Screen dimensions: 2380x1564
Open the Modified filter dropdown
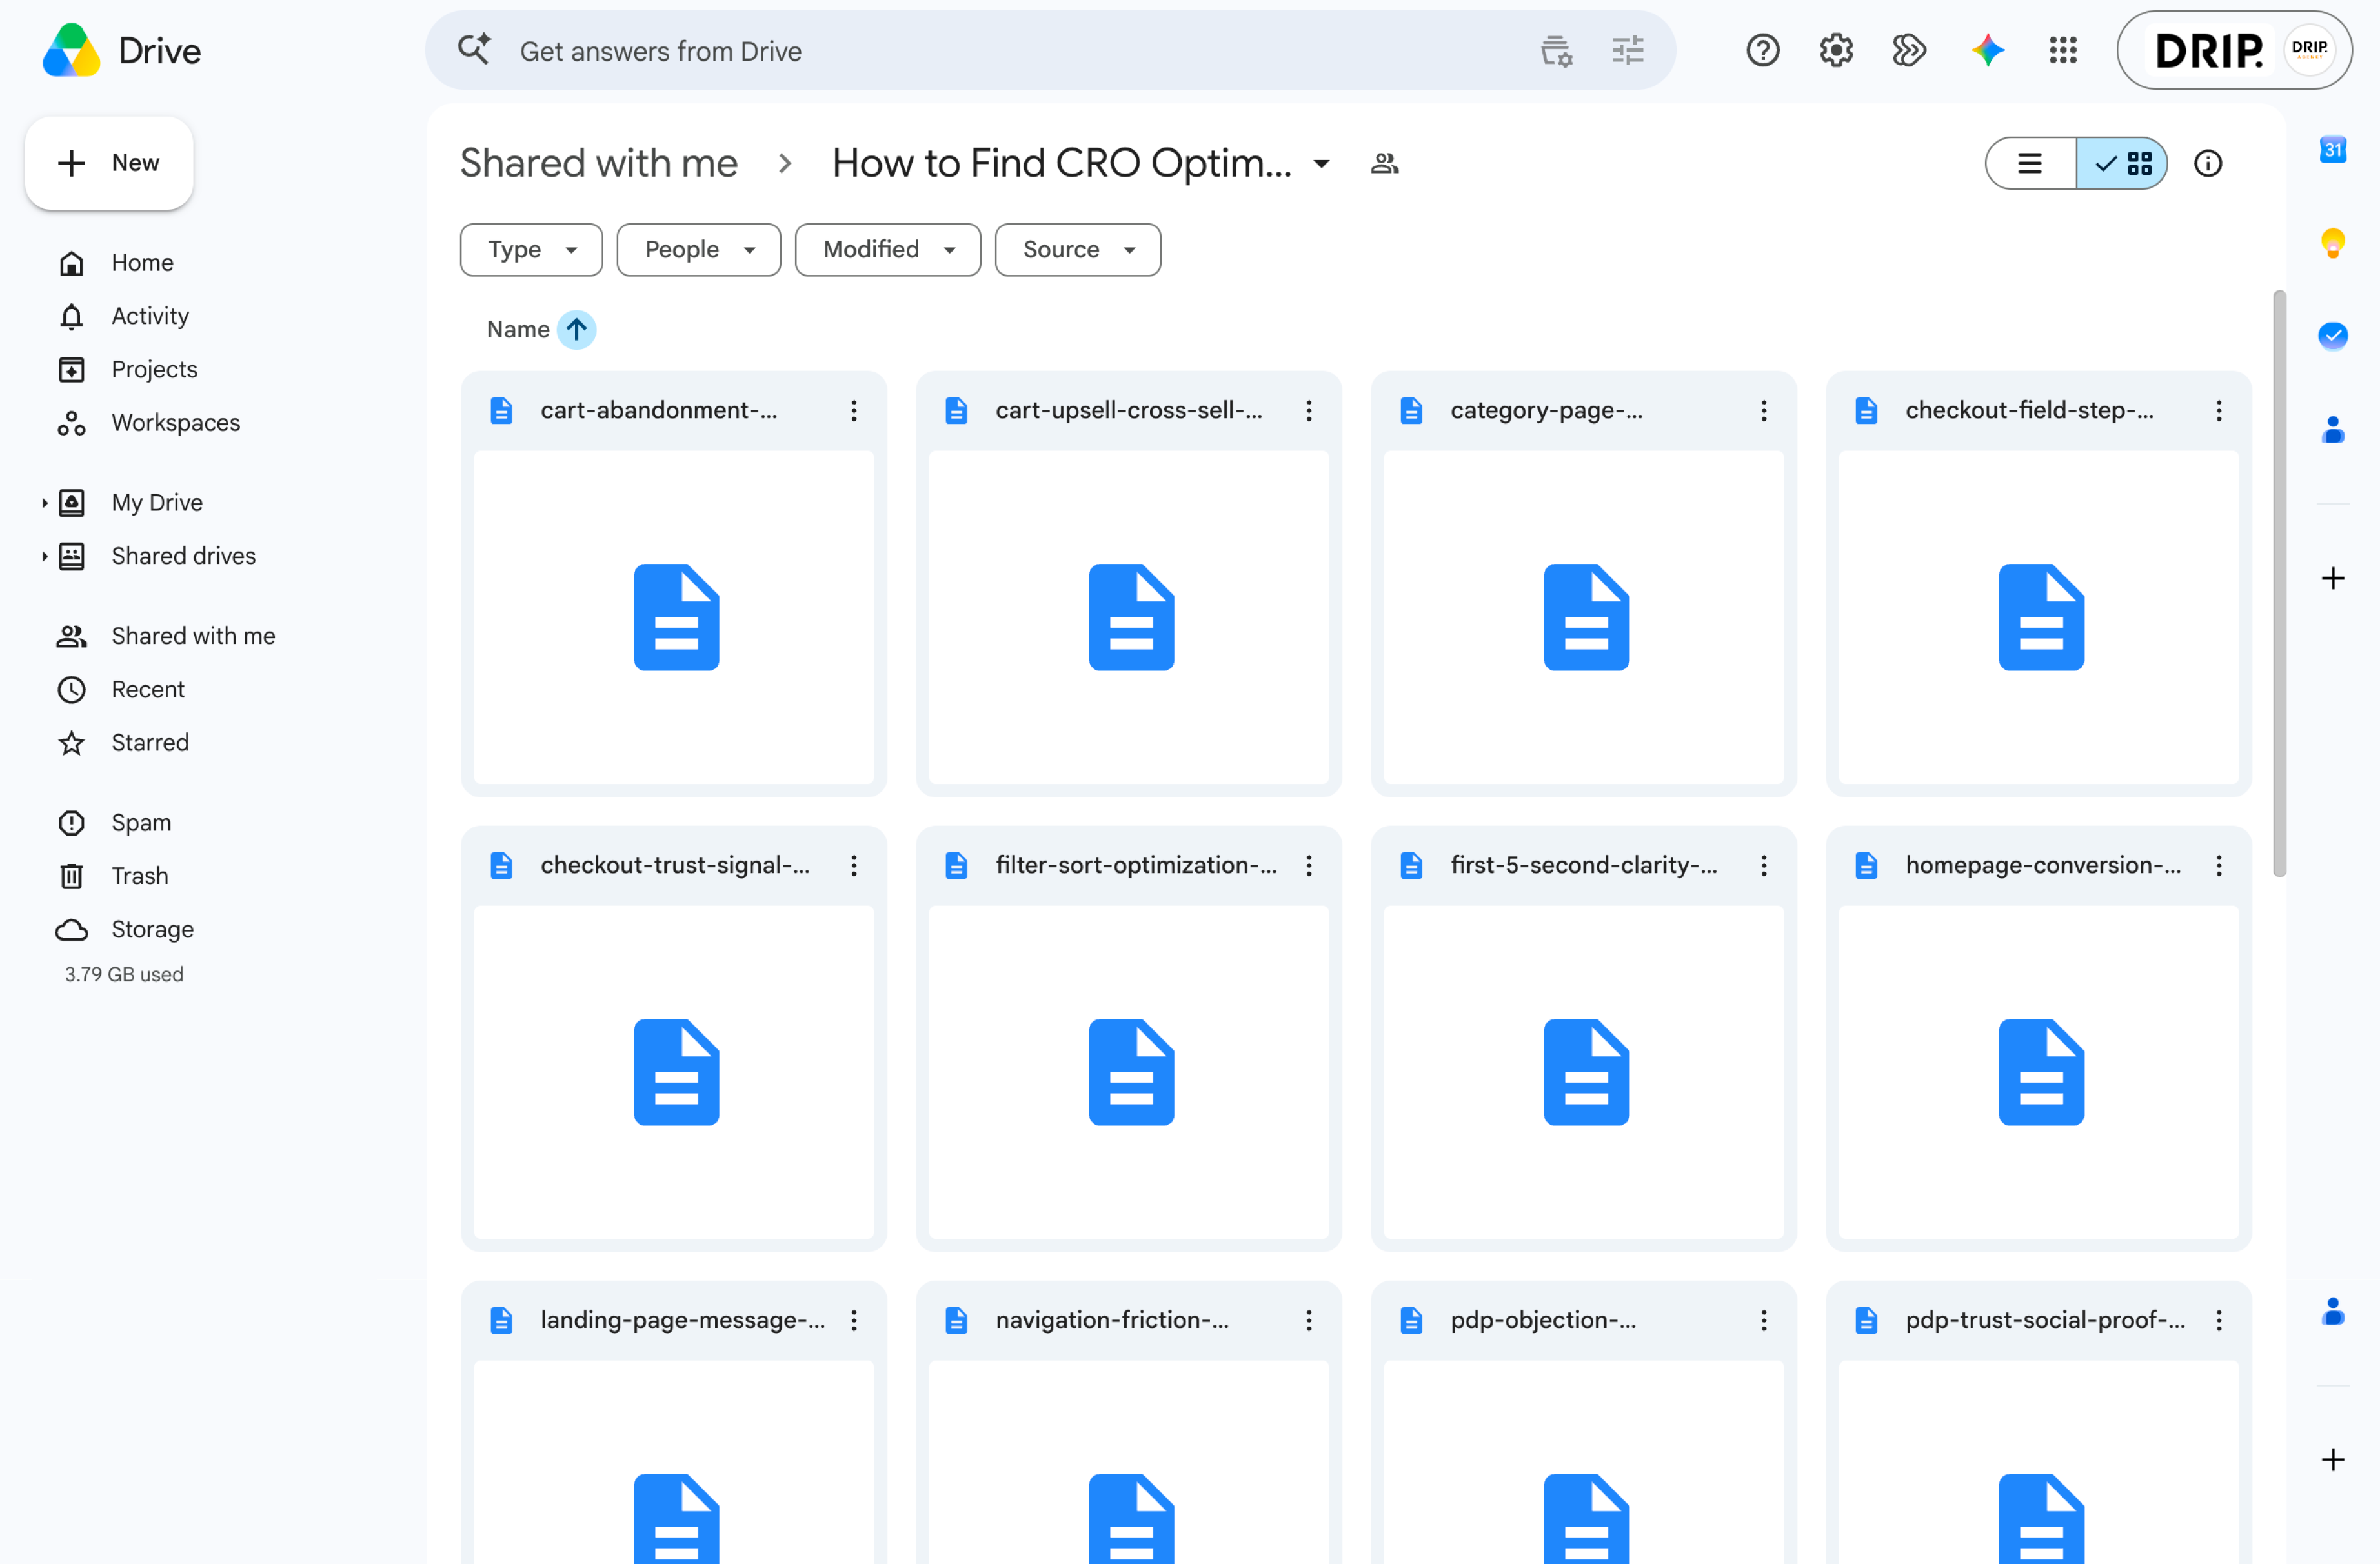click(887, 249)
